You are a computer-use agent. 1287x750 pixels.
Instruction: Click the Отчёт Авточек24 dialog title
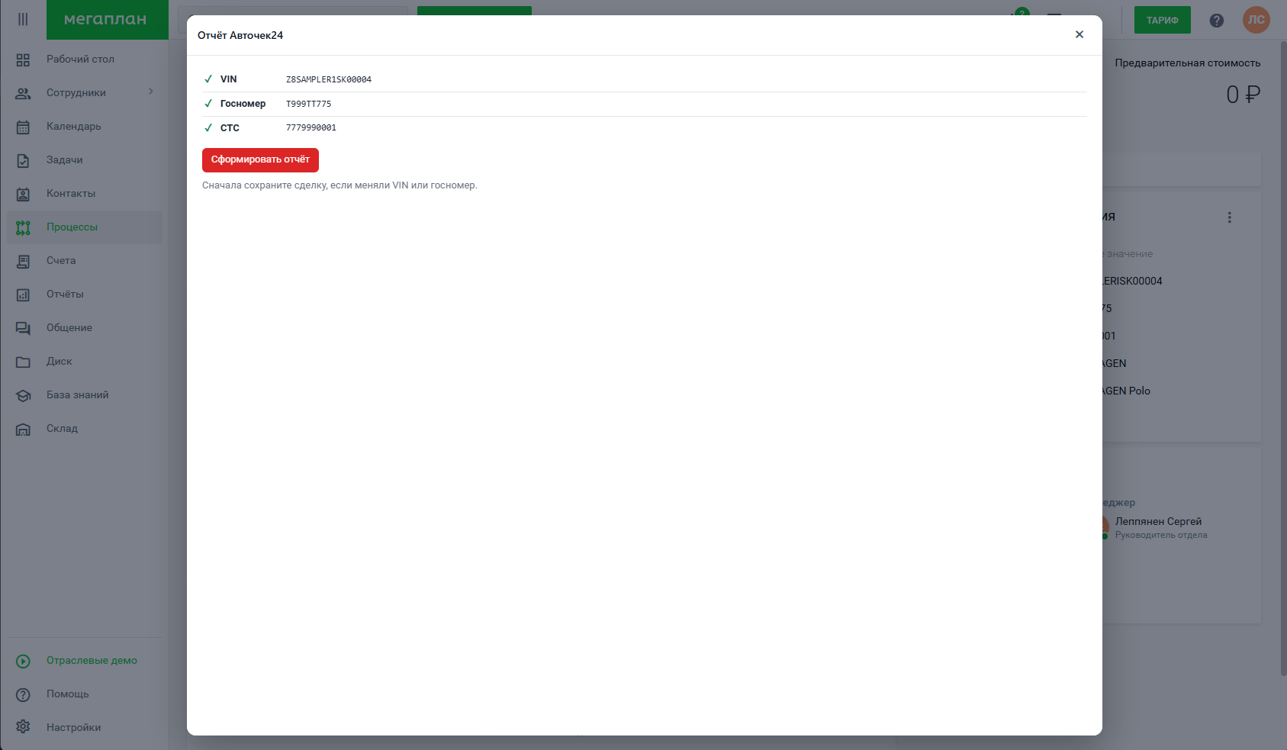pyautogui.click(x=240, y=35)
